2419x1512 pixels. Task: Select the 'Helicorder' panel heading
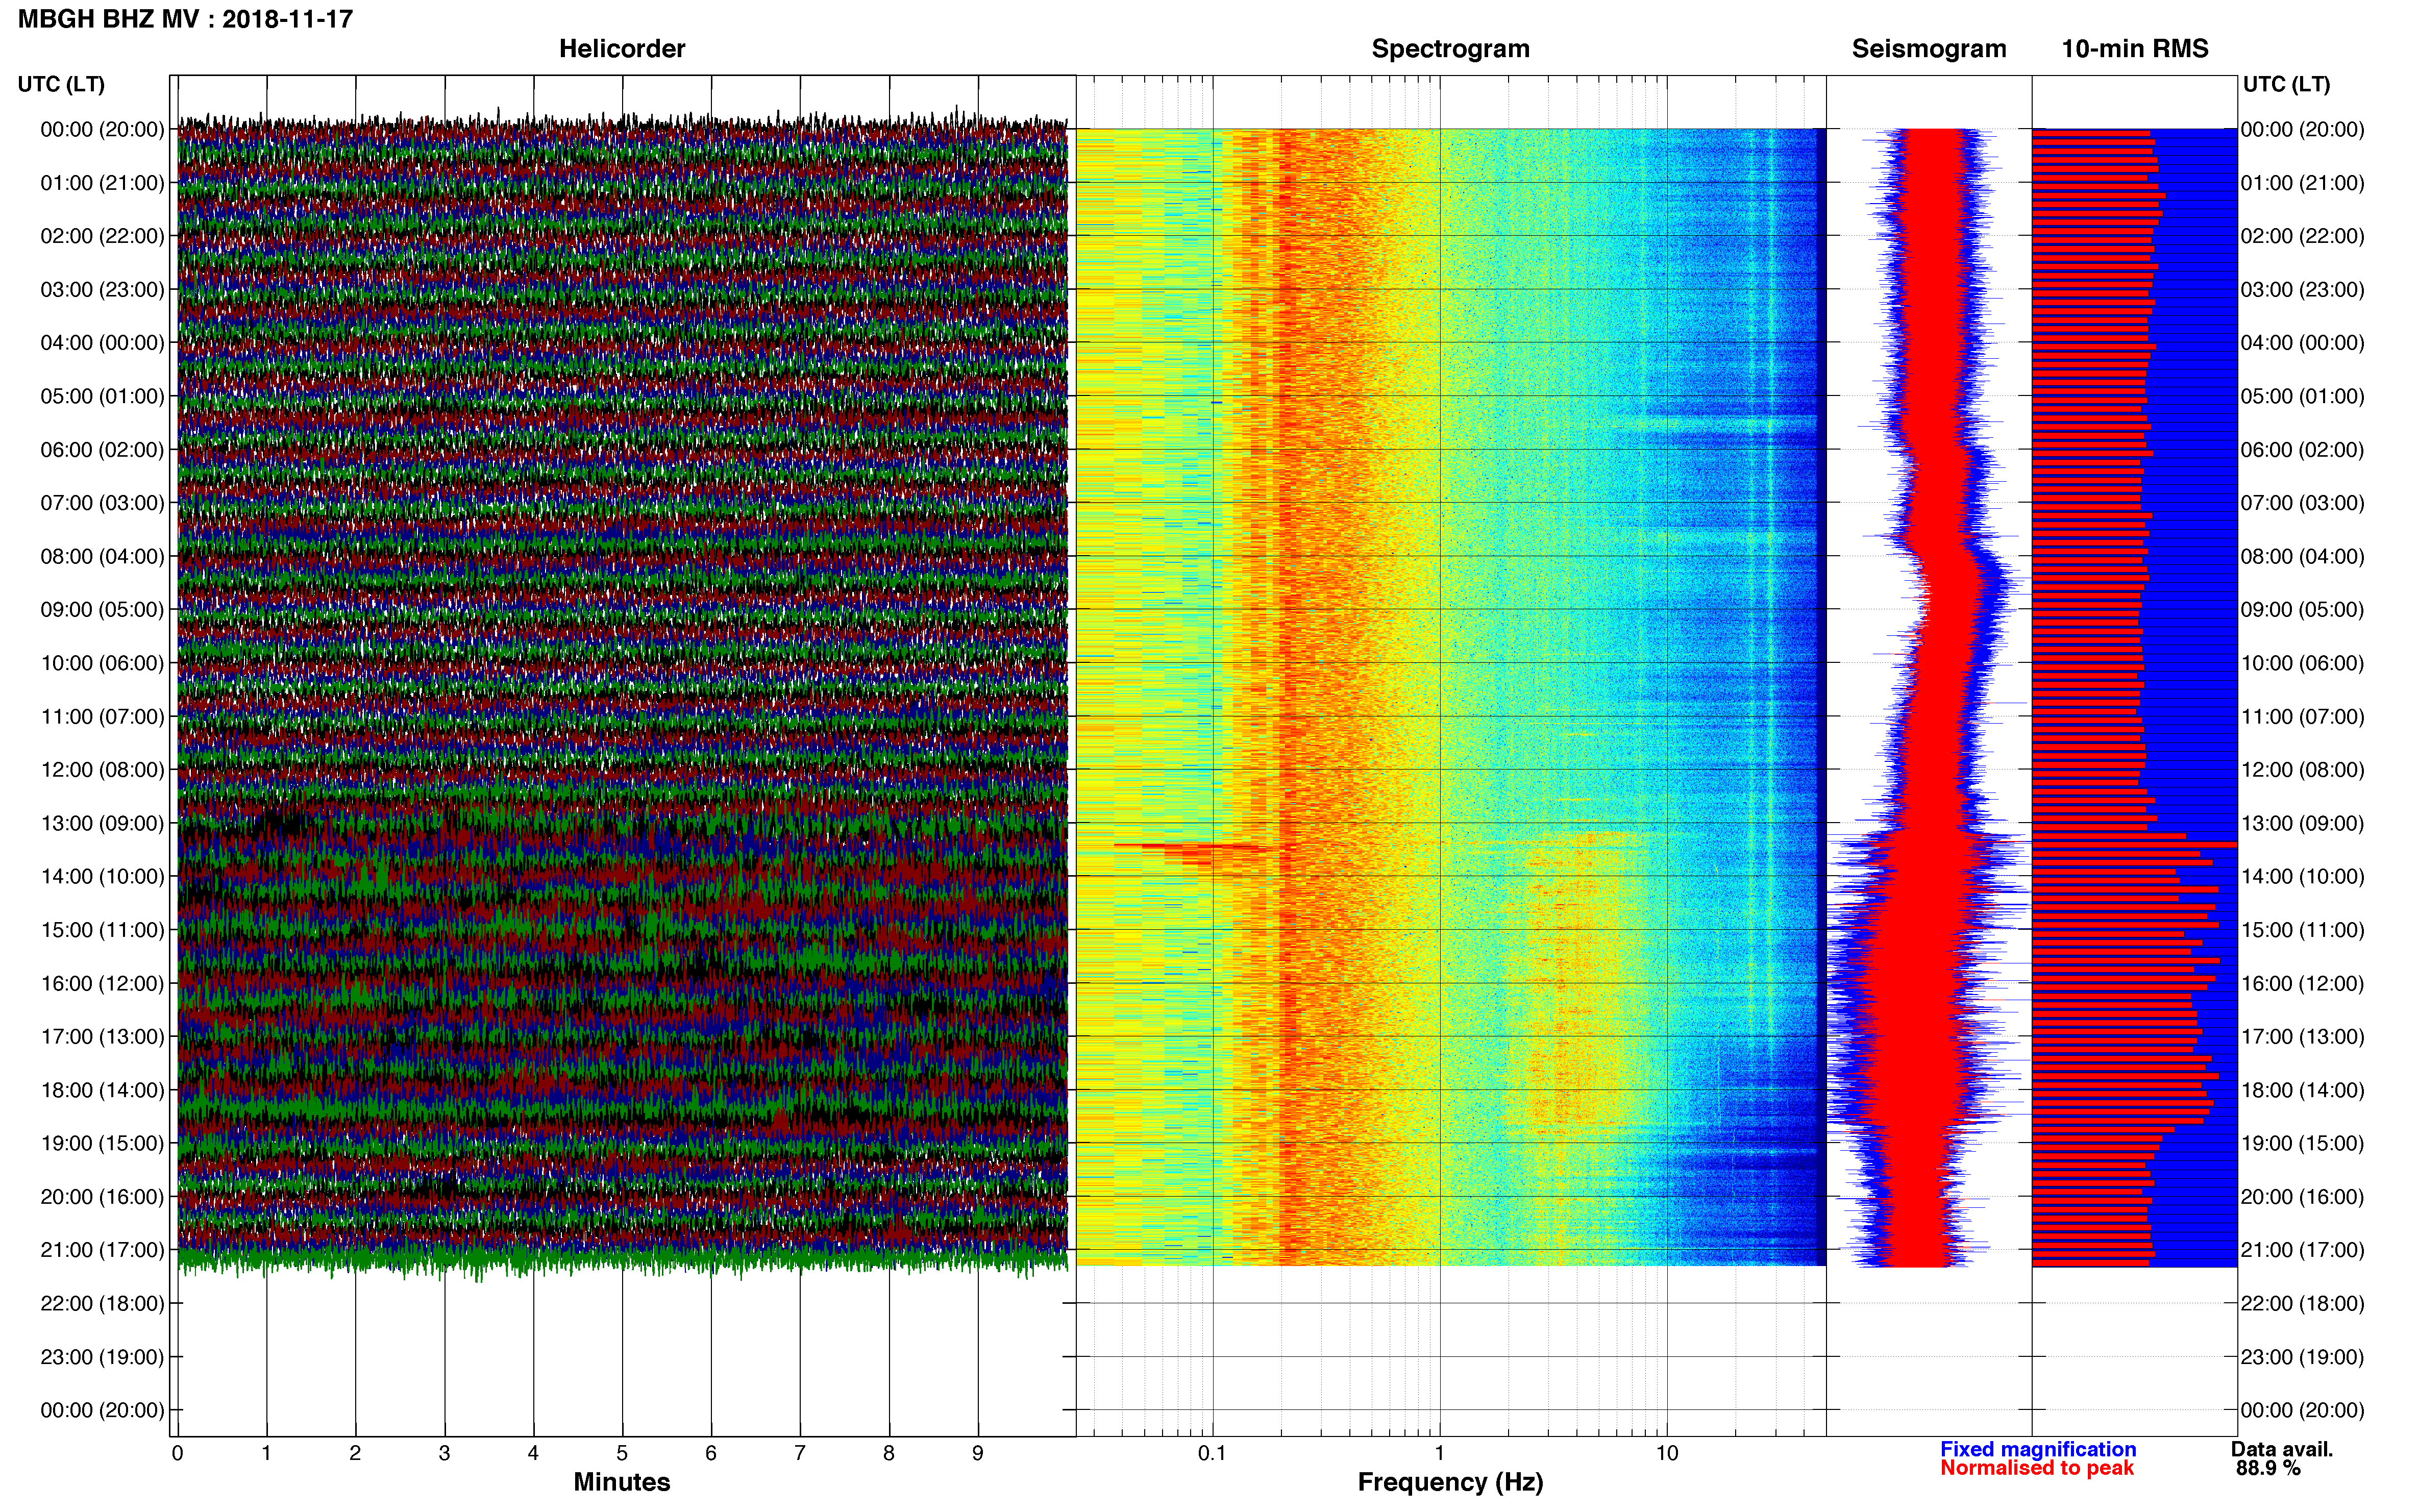coord(622,49)
